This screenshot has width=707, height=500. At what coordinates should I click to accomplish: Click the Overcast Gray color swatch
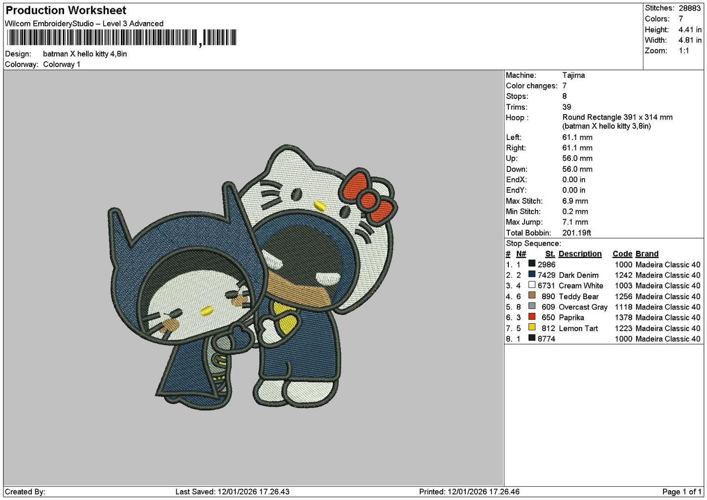click(532, 307)
